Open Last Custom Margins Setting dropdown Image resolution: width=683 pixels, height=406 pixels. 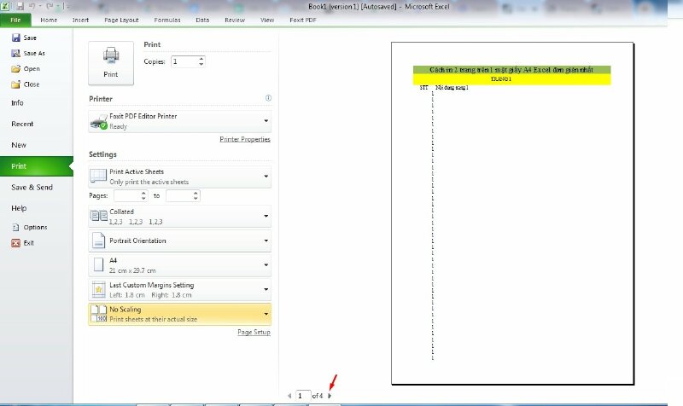179,289
